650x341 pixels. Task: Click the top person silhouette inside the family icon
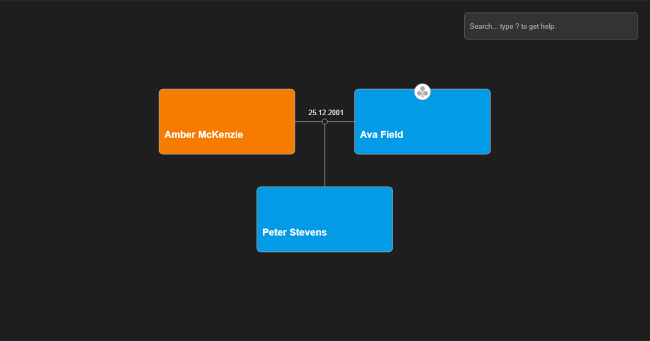(422, 89)
